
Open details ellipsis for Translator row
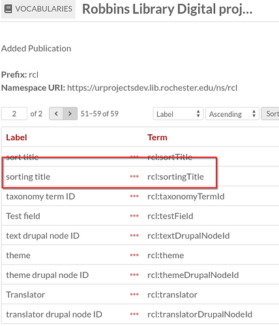point(134,295)
